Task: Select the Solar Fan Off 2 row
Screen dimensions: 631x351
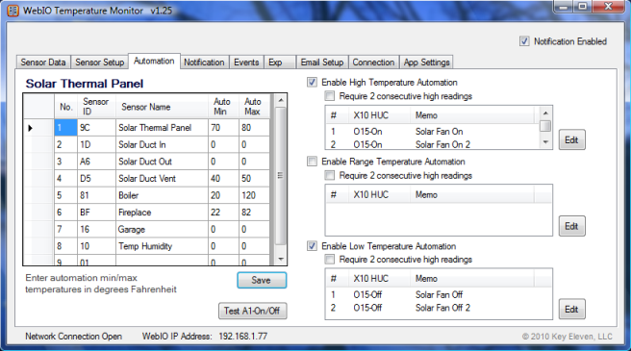Action: click(x=439, y=308)
